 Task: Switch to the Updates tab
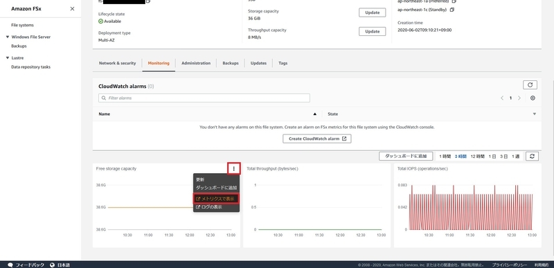(258, 63)
